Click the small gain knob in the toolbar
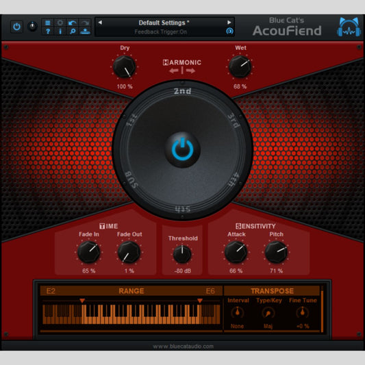The width and height of the screenshot is (365, 365). tap(33, 26)
